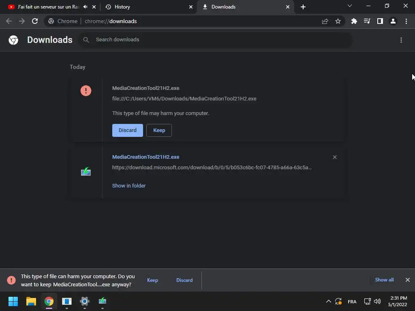This screenshot has height=311, width=415.
Task: Click the address bar URL chrome://downloads
Action: pyautogui.click(x=111, y=21)
